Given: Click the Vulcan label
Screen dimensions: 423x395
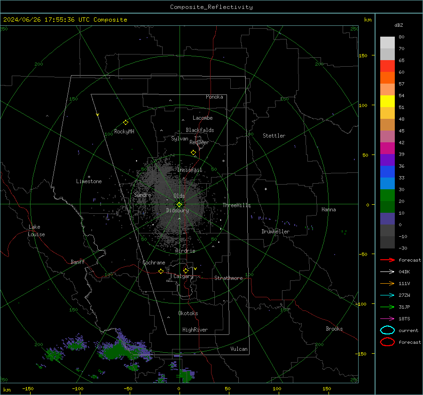Looking at the screenshot, I should [239, 349].
